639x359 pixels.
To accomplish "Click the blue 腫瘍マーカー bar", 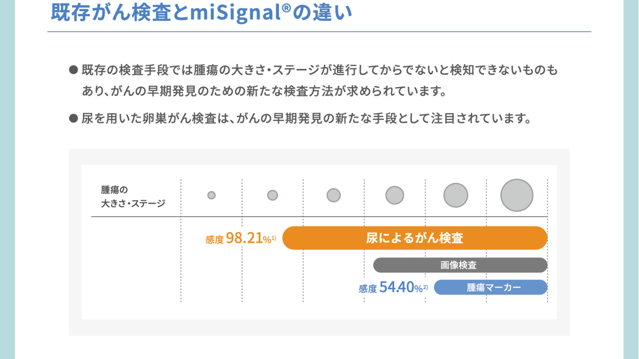I will click(491, 287).
